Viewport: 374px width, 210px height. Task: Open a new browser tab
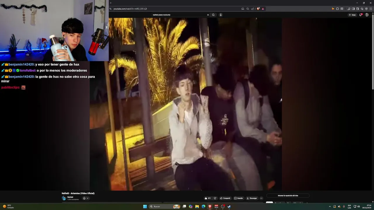[x=111, y=3]
